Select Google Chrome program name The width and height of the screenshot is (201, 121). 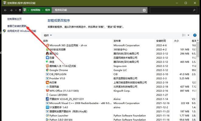[x=59, y=70]
